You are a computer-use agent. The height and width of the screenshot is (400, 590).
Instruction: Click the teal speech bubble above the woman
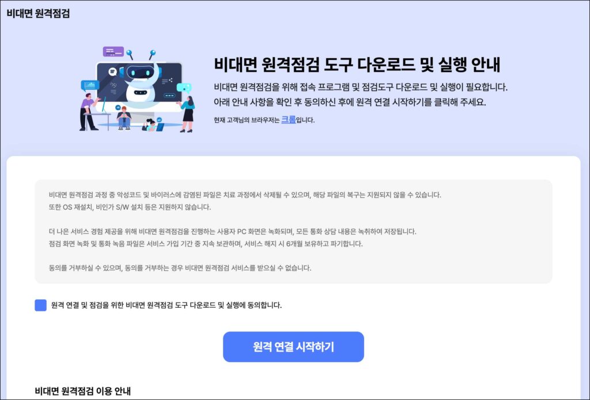pyautogui.click(x=184, y=88)
